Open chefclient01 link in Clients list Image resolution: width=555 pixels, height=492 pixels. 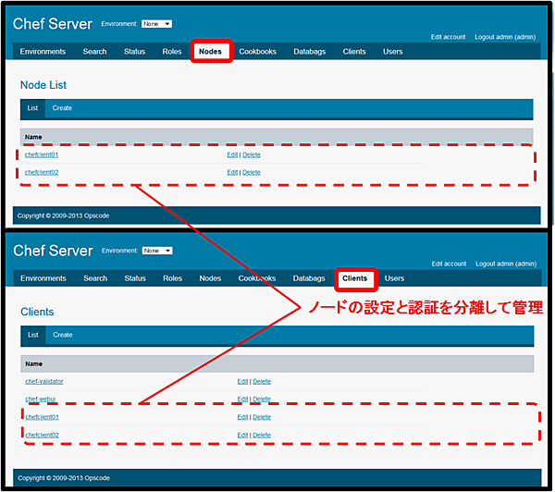tap(43, 417)
